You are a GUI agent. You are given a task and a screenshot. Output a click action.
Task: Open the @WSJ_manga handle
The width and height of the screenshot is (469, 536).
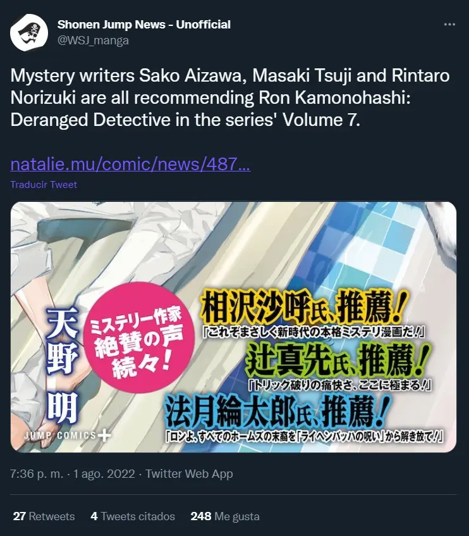[93, 41]
